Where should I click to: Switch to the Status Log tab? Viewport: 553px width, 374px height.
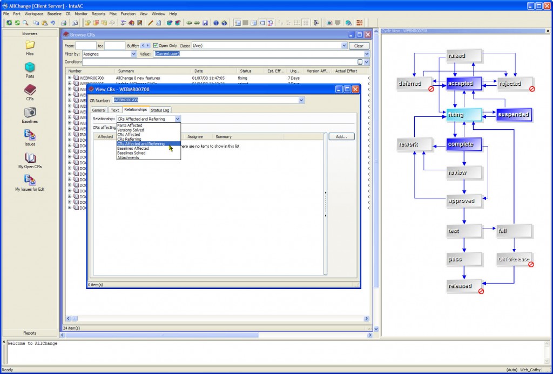[x=160, y=110]
